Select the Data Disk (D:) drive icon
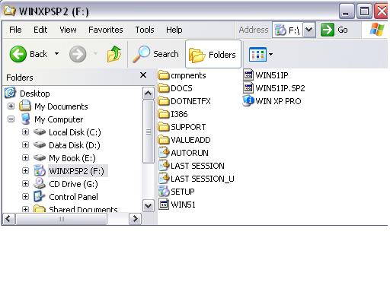 coord(40,145)
